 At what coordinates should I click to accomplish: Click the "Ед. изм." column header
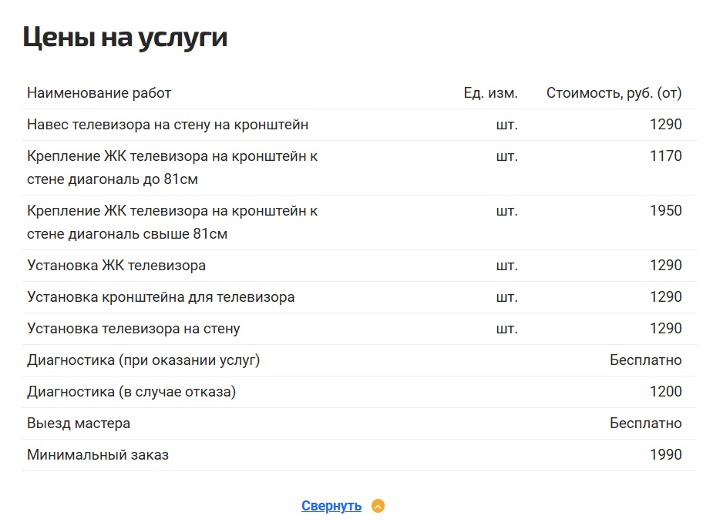pyautogui.click(x=490, y=93)
